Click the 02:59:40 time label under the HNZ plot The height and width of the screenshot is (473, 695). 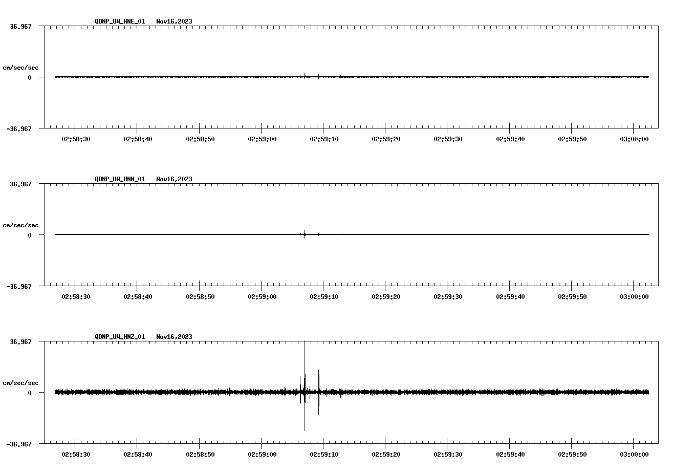click(x=510, y=454)
